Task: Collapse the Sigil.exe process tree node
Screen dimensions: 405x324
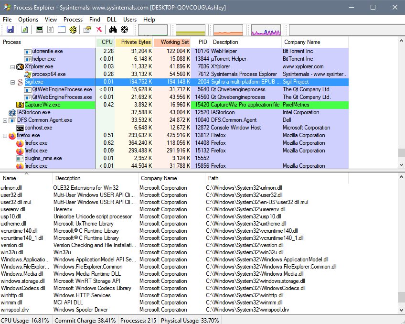Action: pos(13,82)
